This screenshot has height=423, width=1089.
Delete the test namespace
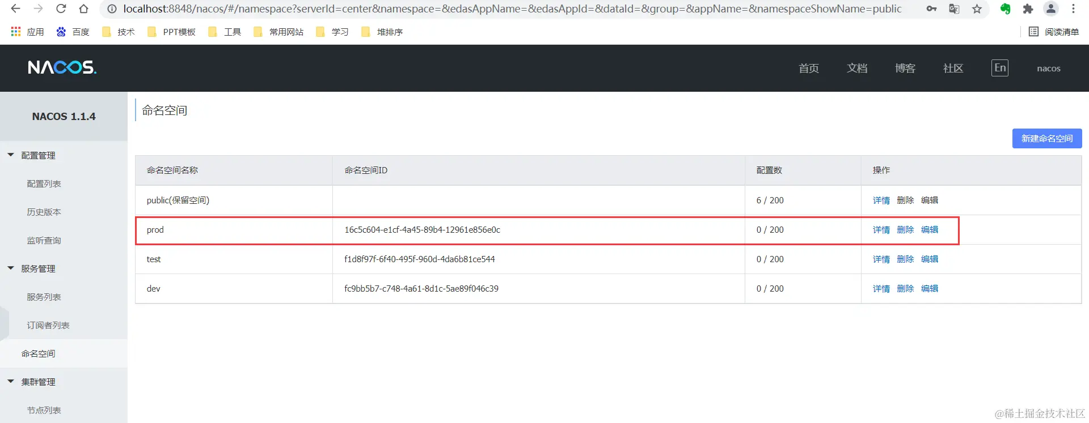pos(905,259)
